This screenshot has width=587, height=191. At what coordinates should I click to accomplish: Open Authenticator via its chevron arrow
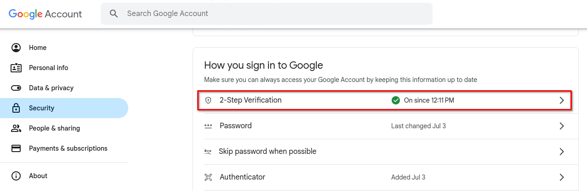click(561, 177)
